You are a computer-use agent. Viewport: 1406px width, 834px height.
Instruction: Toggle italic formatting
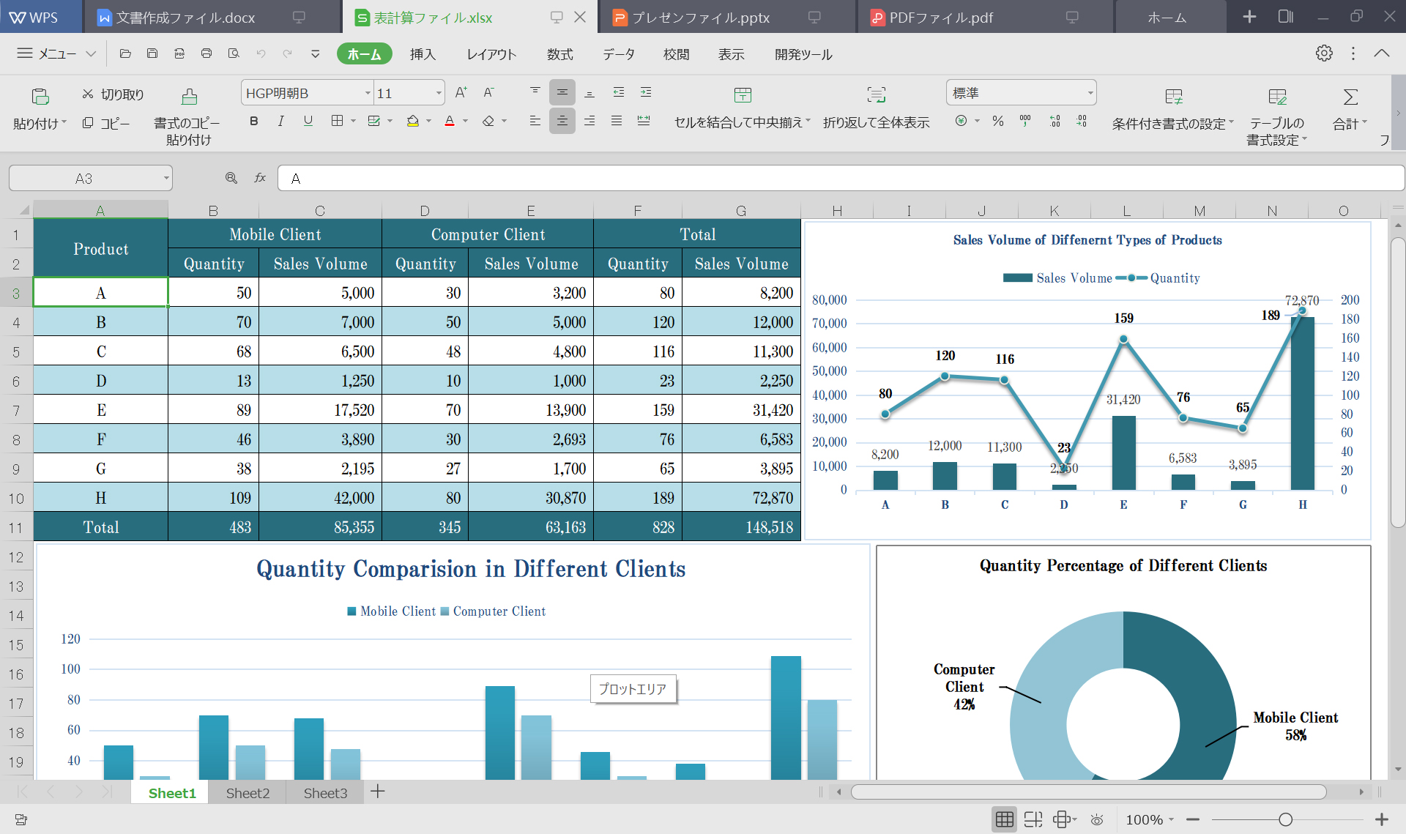[x=280, y=121]
